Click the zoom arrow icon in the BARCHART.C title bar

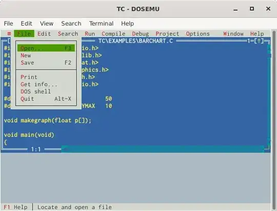click(259, 41)
